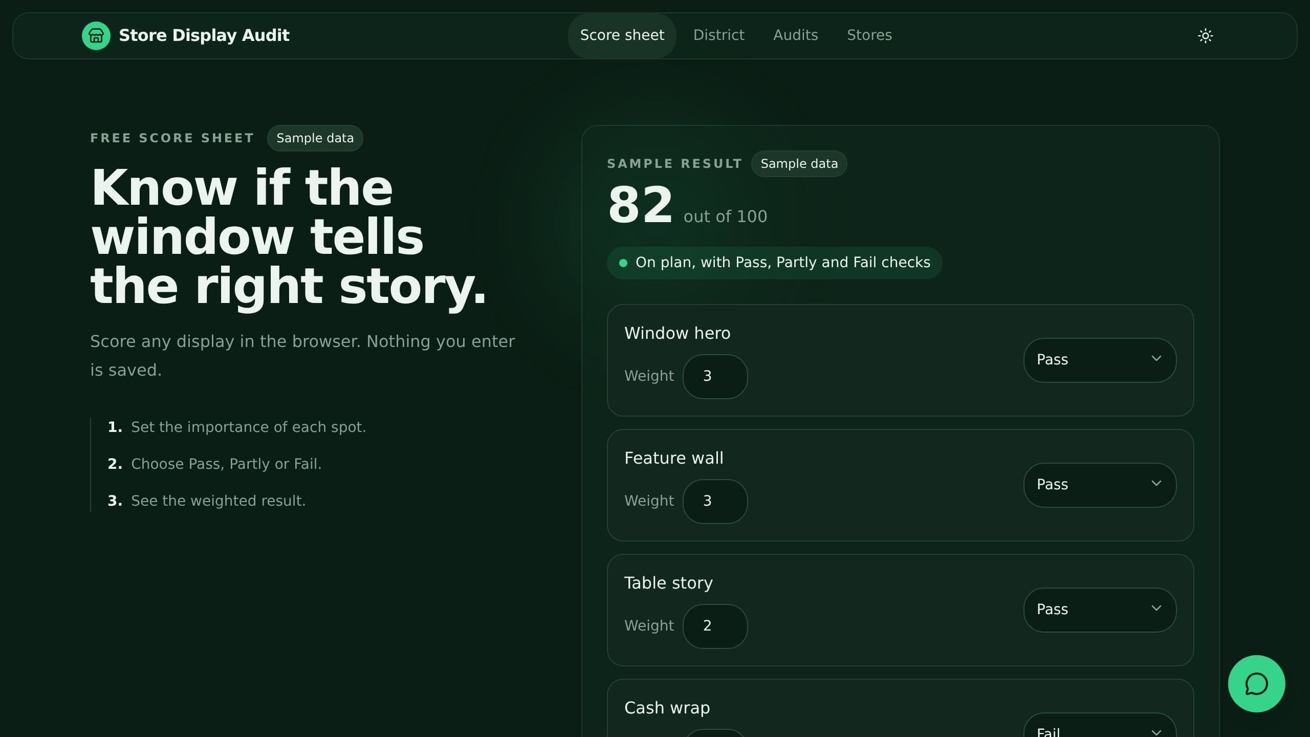The width and height of the screenshot is (1310, 737).
Task: Expand the Feature wall status dropdown
Action: coord(1100,485)
